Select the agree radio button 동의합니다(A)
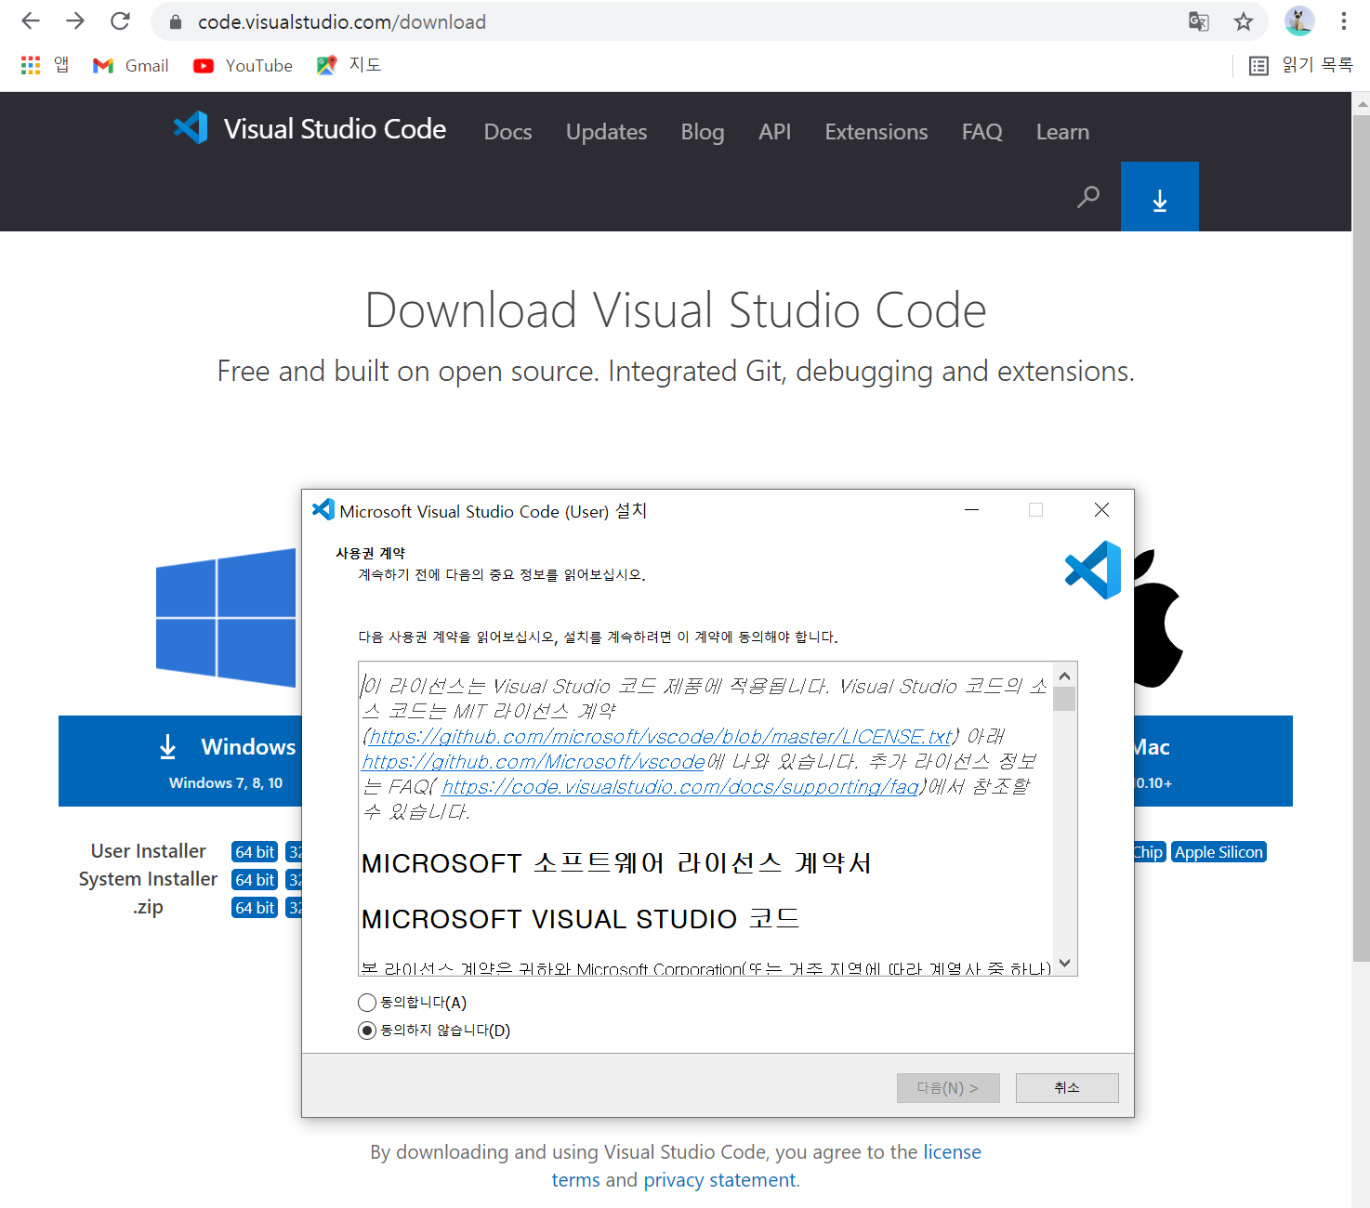Viewport: 1370px width, 1208px height. pyautogui.click(x=367, y=1003)
